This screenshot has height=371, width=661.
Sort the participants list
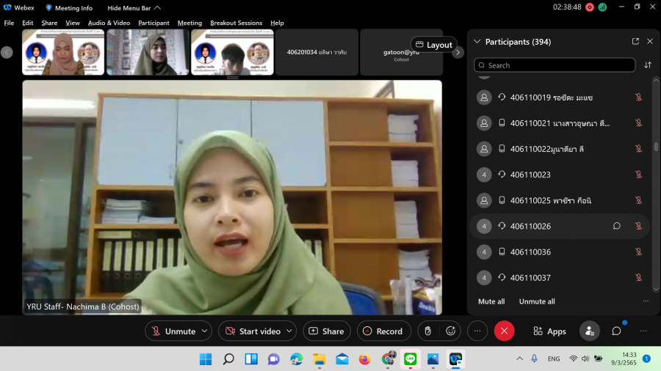648,65
